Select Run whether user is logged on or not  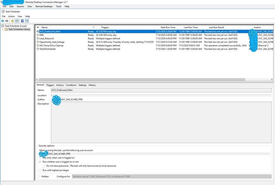coord(40,162)
